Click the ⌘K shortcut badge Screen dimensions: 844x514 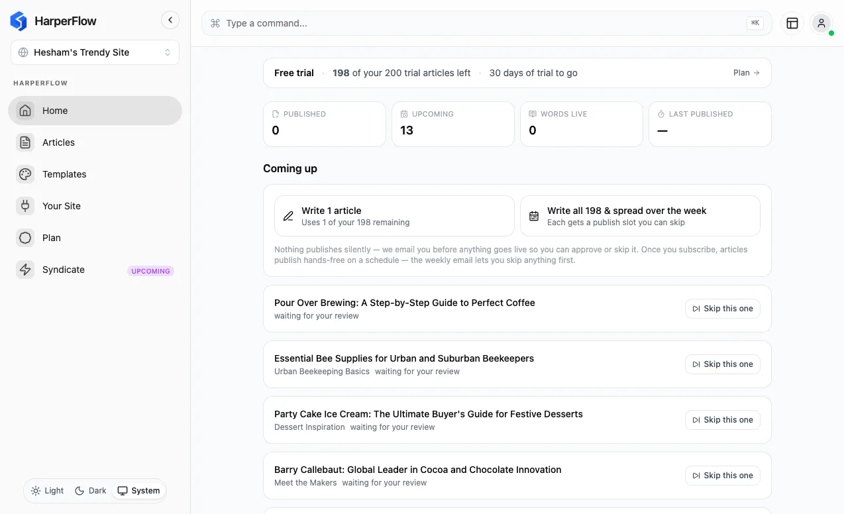tap(755, 23)
